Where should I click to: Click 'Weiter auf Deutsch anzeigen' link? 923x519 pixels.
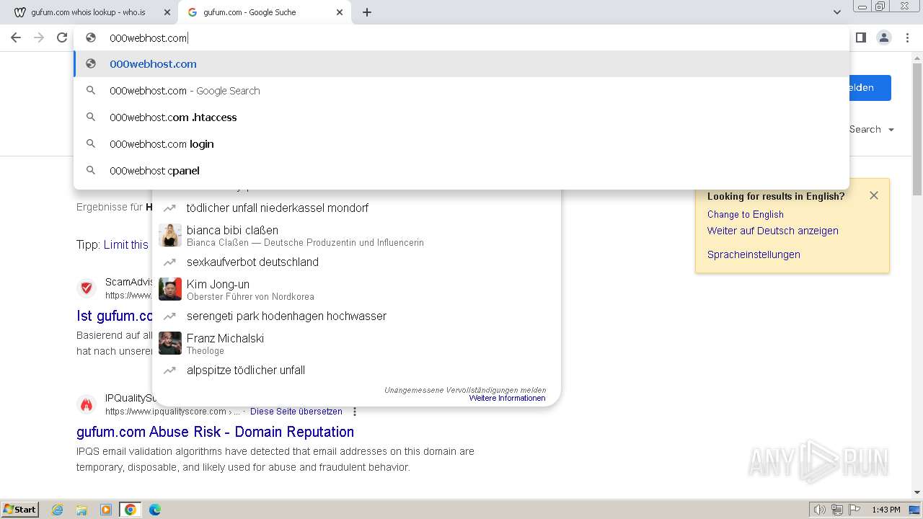pos(772,231)
